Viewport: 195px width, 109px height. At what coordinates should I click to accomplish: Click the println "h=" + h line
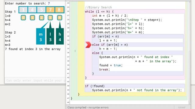coord(118,28)
